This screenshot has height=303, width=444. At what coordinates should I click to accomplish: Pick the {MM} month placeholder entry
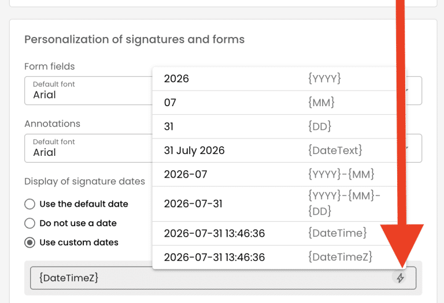(274, 102)
